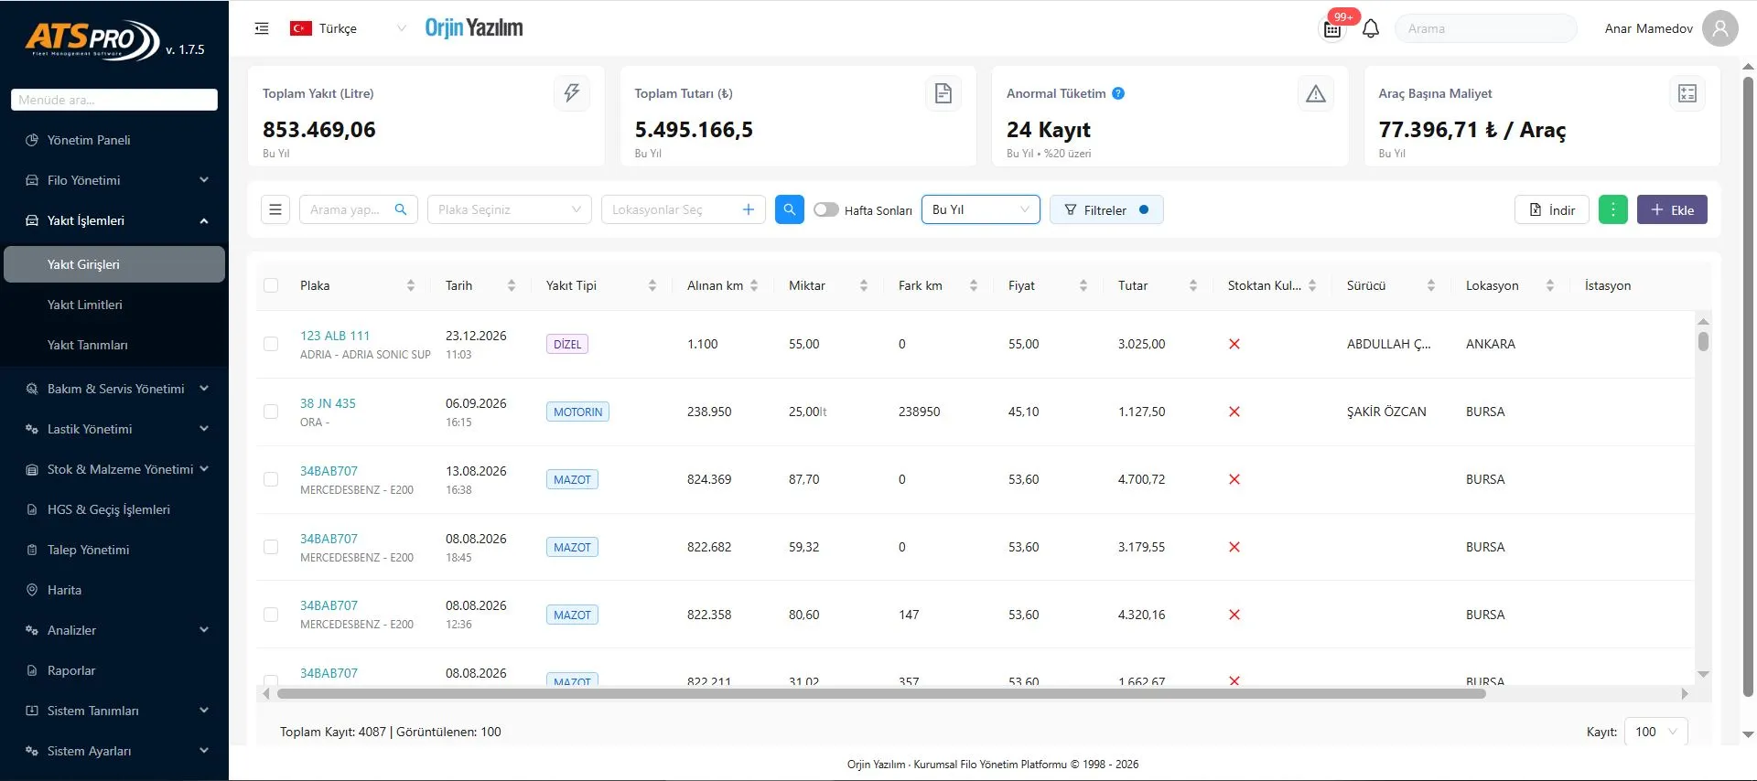Viewport: 1757px width, 781px height.
Task: Open the Bu Yıl period dropdown
Action: [x=980, y=209]
